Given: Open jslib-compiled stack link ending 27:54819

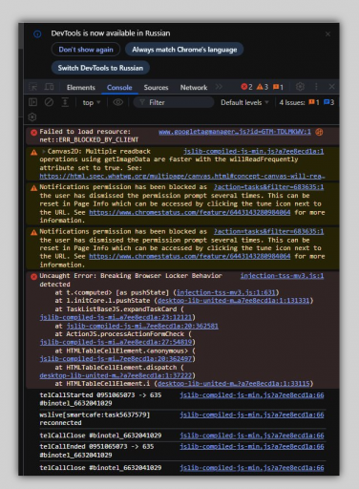Looking at the screenshot, I should tap(116, 342).
